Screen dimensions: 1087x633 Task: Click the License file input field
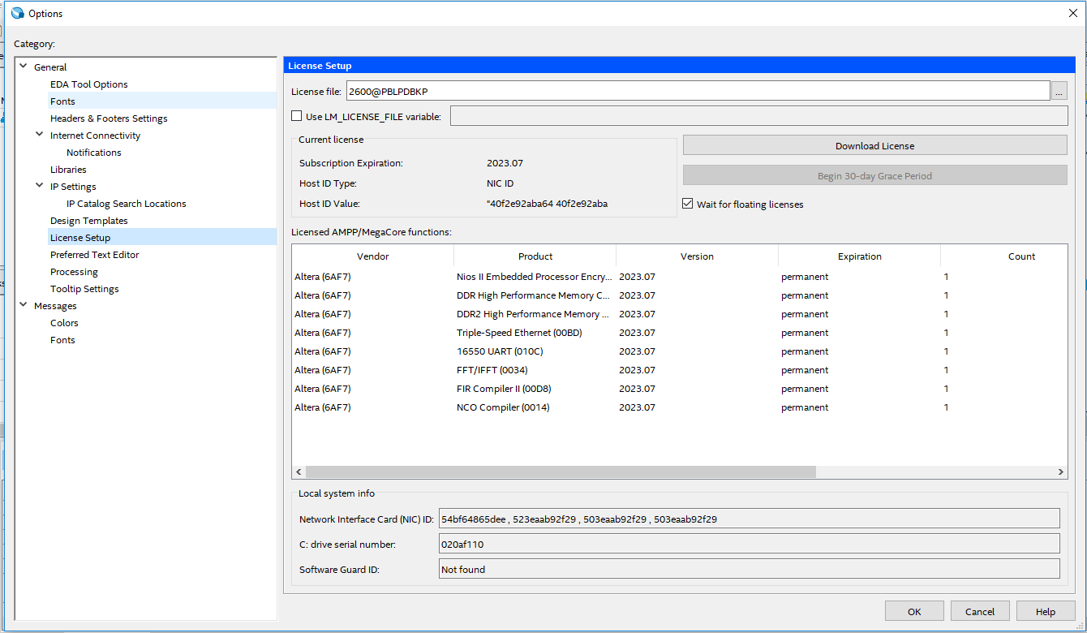point(698,91)
